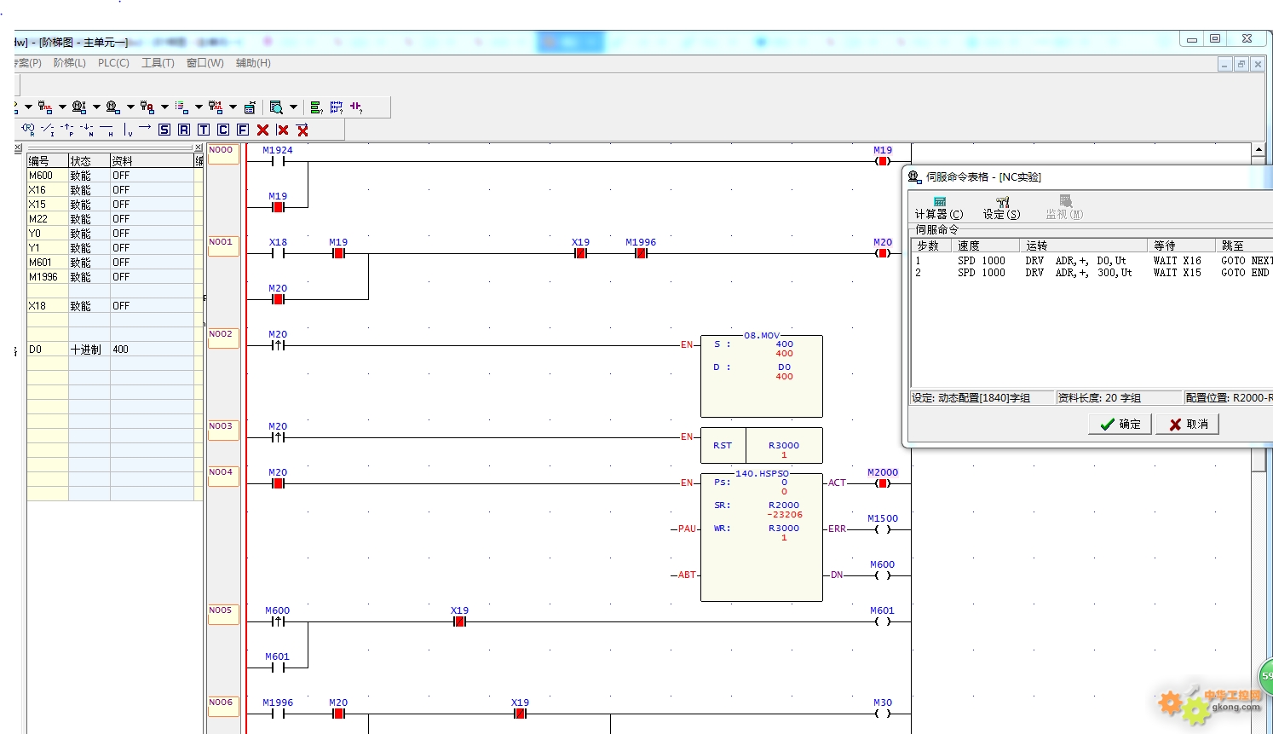Select the rising edge contact P tool
Image resolution: width=1273 pixels, height=734 pixels.
click(67, 130)
